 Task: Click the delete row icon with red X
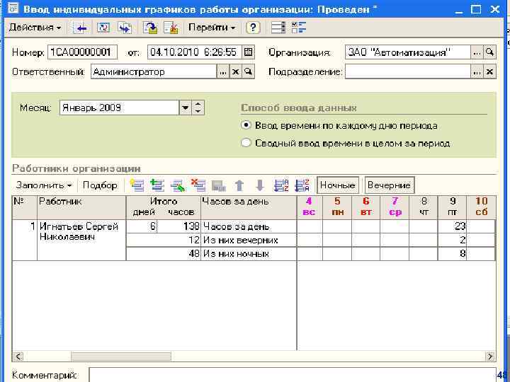[x=198, y=185]
